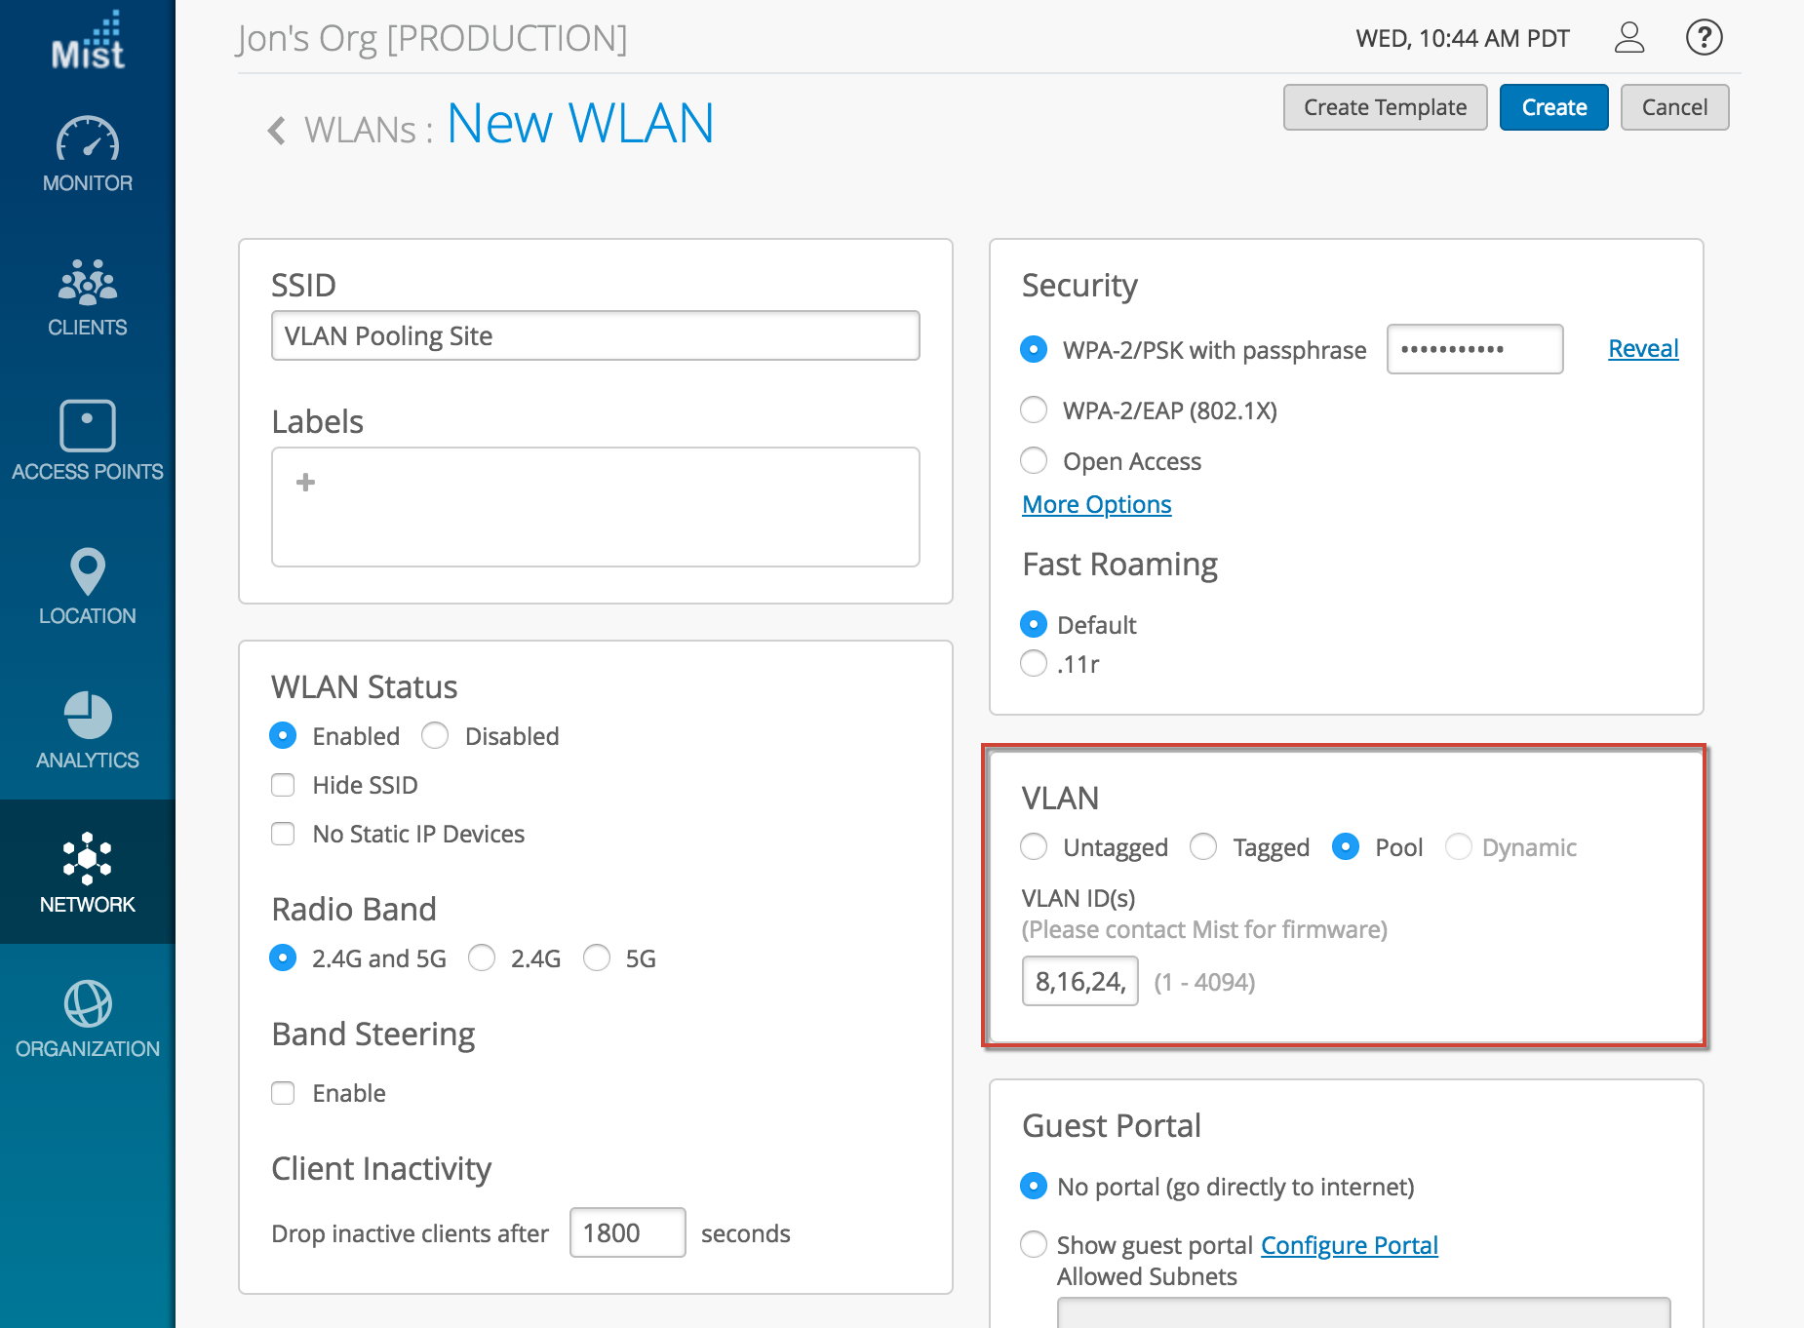Open the help question mark icon
Screen dimensions: 1804x1328
pos(1704,38)
